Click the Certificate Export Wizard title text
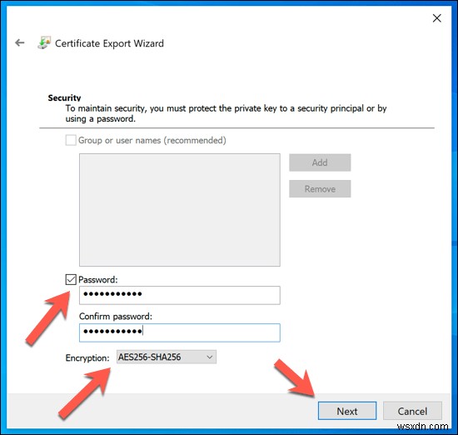 (110, 43)
